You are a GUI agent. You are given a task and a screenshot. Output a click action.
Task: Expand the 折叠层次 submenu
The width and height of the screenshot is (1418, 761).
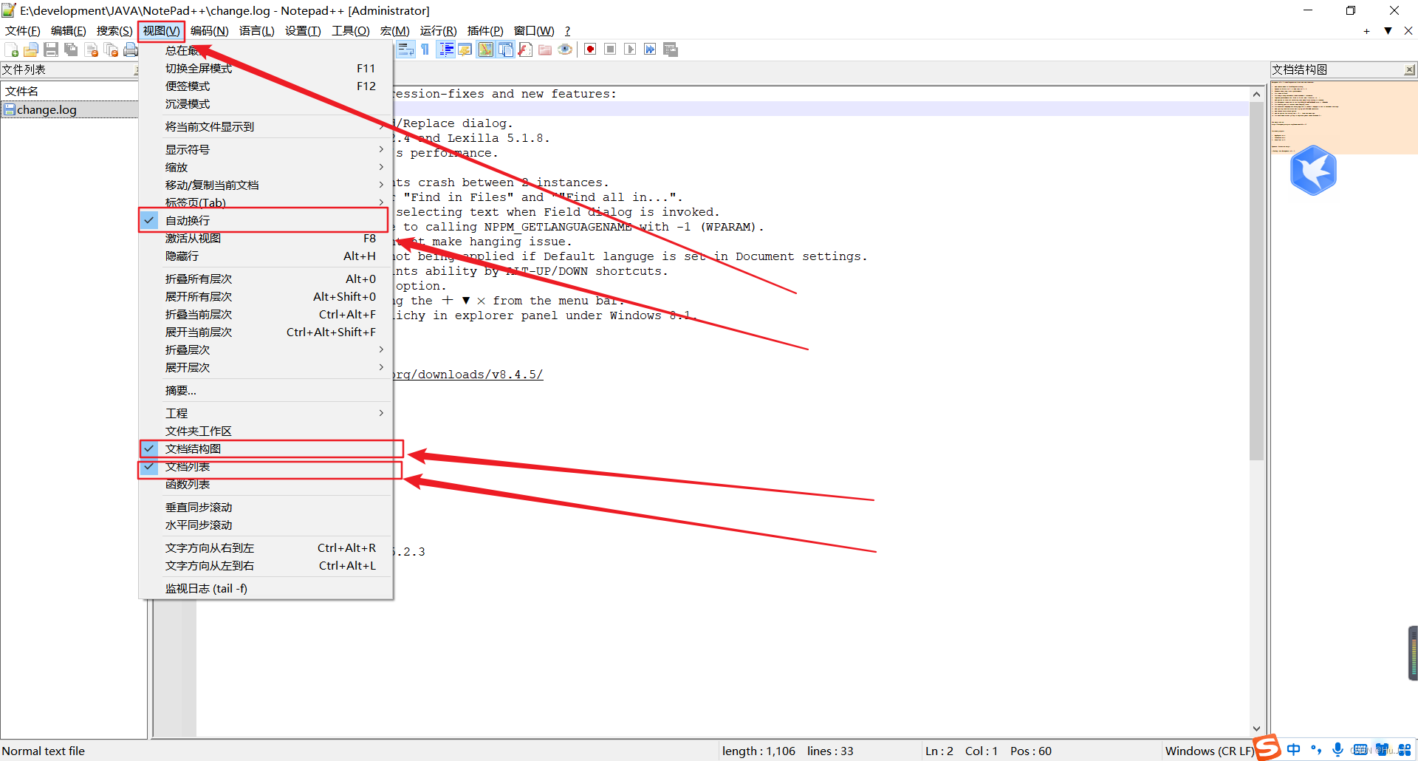pos(266,349)
